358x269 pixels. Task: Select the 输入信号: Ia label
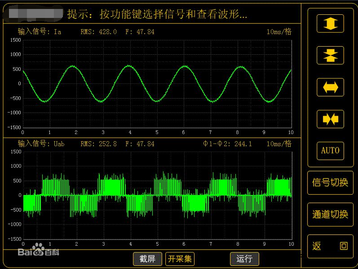[40, 32]
